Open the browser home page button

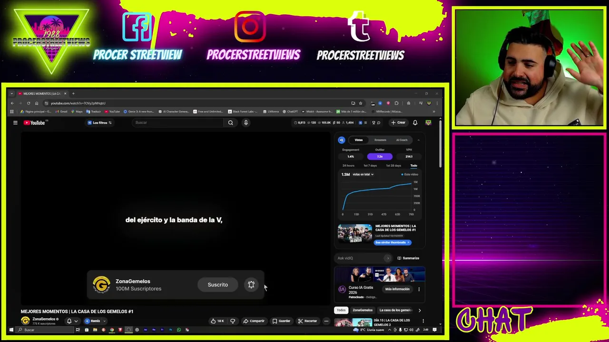[37, 103]
